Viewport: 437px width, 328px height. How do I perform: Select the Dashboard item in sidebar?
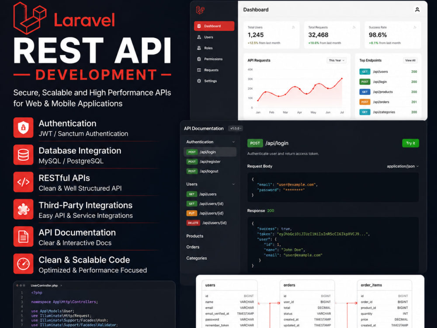[214, 26]
